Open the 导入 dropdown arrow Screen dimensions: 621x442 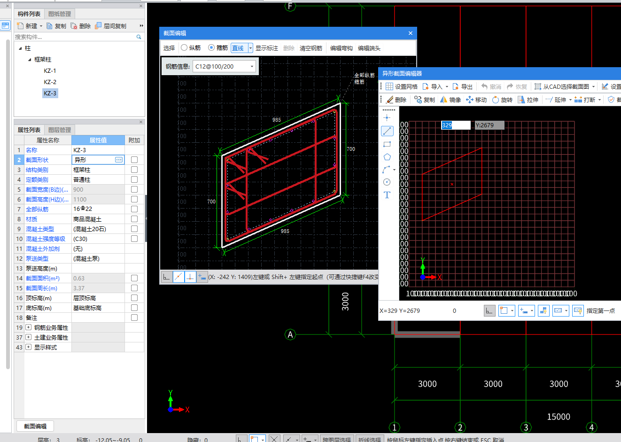(447, 86)
